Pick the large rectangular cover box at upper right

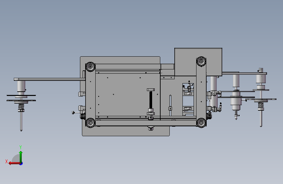pyautogui.click(x=198, y=62)
